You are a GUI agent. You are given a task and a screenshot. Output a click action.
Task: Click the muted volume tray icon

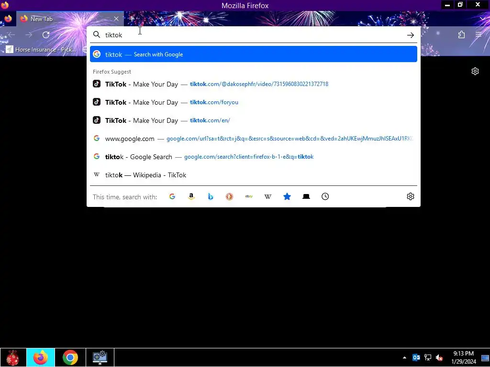pos(439,357)
